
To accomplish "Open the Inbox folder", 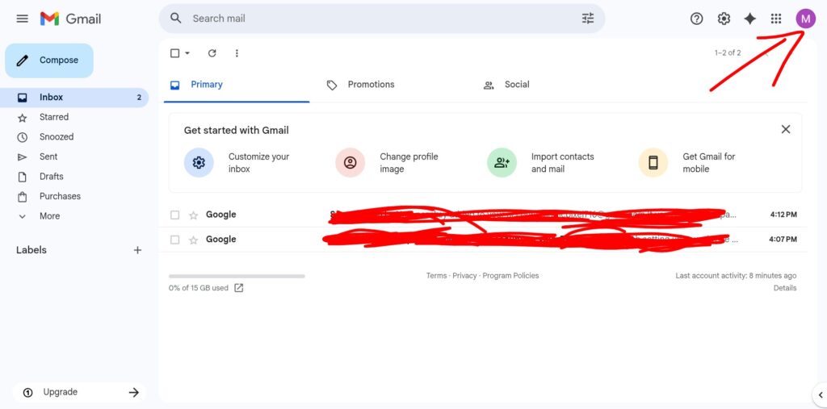I will coord(73,98).
